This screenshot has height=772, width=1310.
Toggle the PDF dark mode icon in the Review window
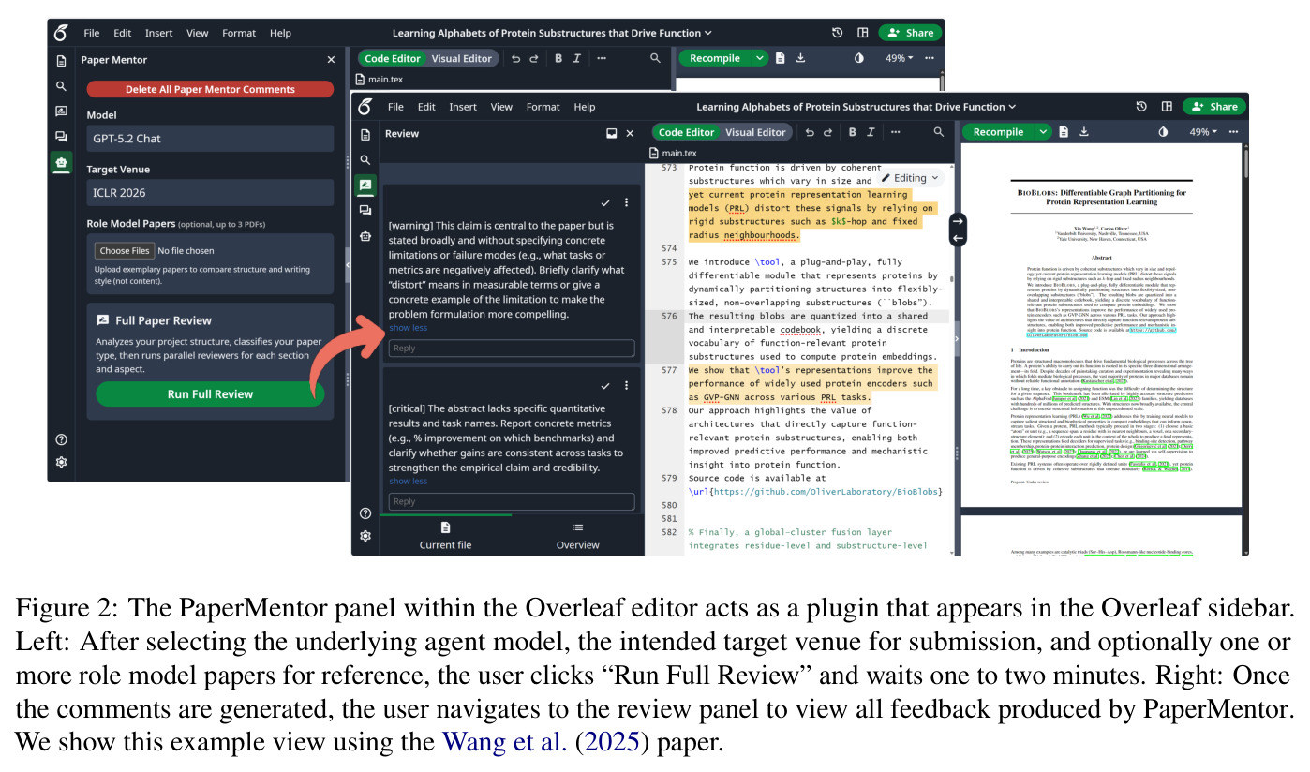[1163, 132]
